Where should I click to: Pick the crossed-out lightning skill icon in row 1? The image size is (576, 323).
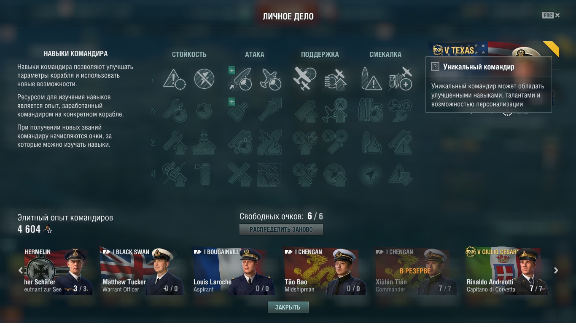(204, 79)
